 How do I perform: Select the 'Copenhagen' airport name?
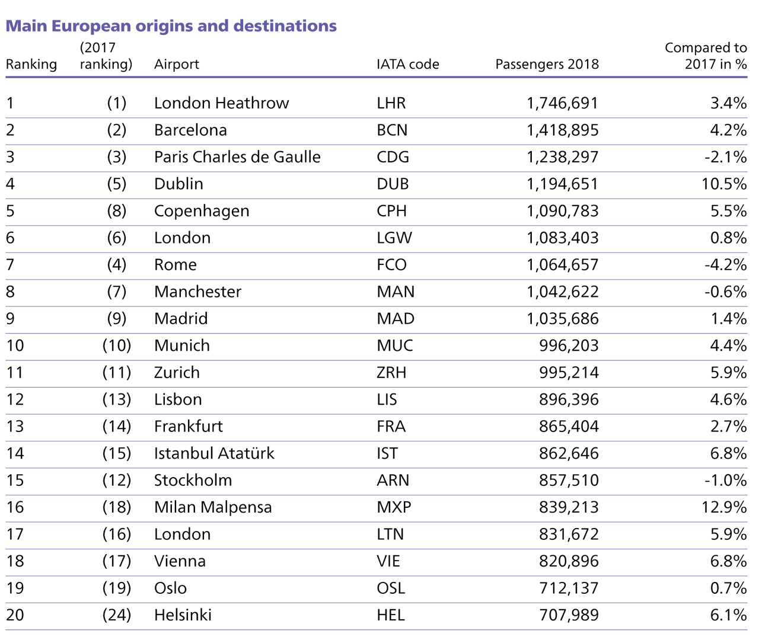(202, 211)
